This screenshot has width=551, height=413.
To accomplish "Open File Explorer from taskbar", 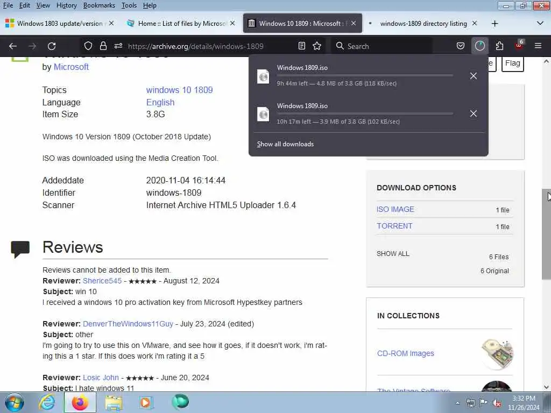I will click(114, 403).
